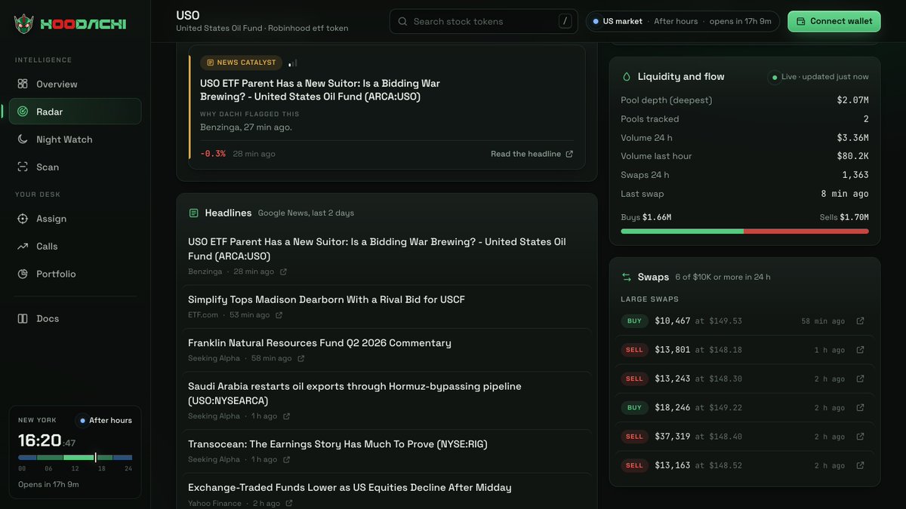Click the magnifier icon in search bar

pyautogui.click(x=402, y=22)
